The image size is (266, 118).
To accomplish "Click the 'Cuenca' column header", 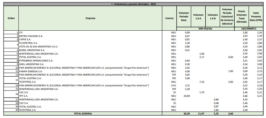I will (169, 18).
